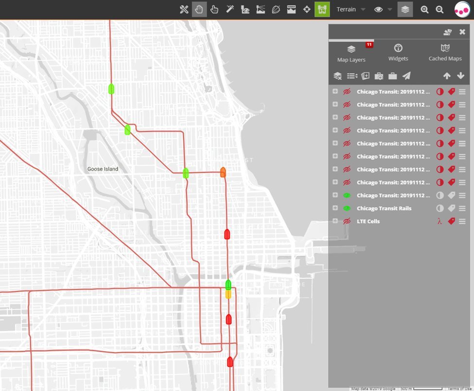Switch to the Widgets tab
Image resolution: width=474 pixels, height=391 pixels.
click(398, 53)
